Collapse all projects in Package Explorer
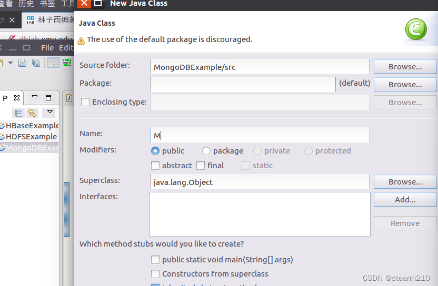The width and height of the screenshot is (438, 286). (19, 113)
